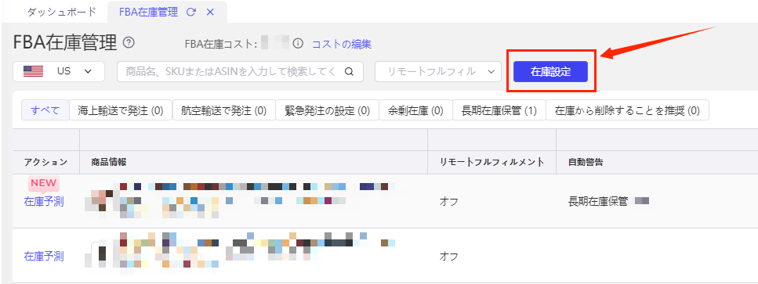This screenshot has height=284, width=758.
Task: Filter by 緊急発注の設定 (0)
Action: point(328,110)
